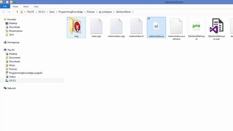Click the Videos folder icon
The width and height of the screenshot is (233, 131).
7,77
